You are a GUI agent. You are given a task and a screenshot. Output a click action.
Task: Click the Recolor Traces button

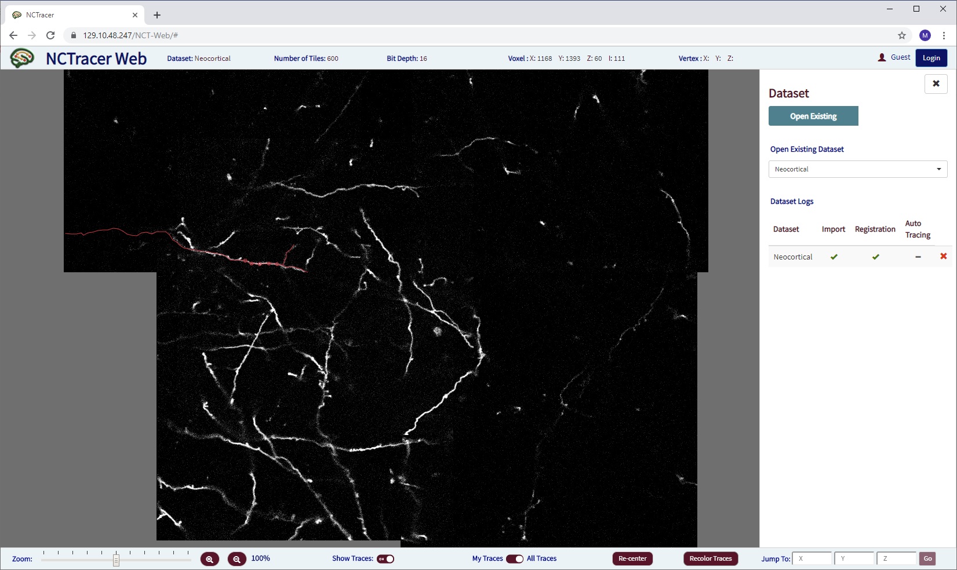point(710,558)
